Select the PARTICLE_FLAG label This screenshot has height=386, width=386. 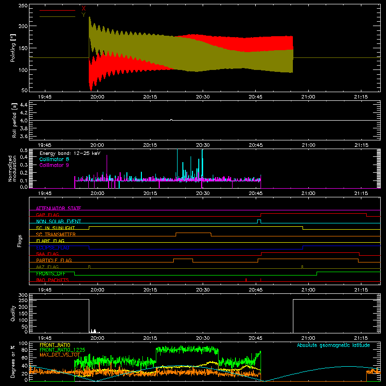tap(54, 260)
